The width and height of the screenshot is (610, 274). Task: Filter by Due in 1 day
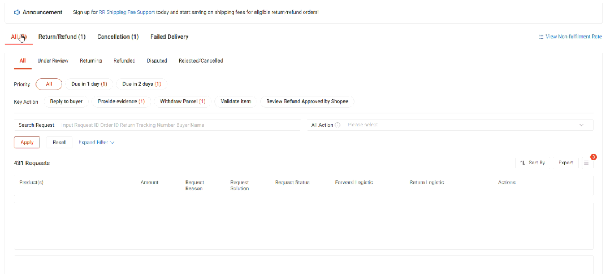pyautogui.click(x=89, y=84)
